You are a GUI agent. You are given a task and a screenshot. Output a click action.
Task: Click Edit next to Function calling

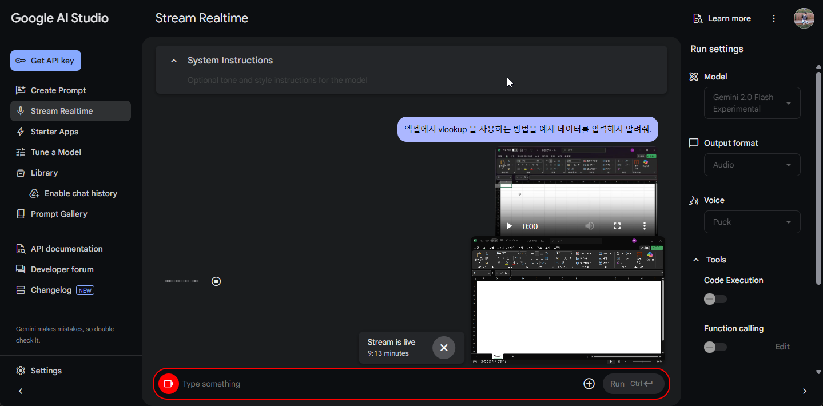coord(782,347)
